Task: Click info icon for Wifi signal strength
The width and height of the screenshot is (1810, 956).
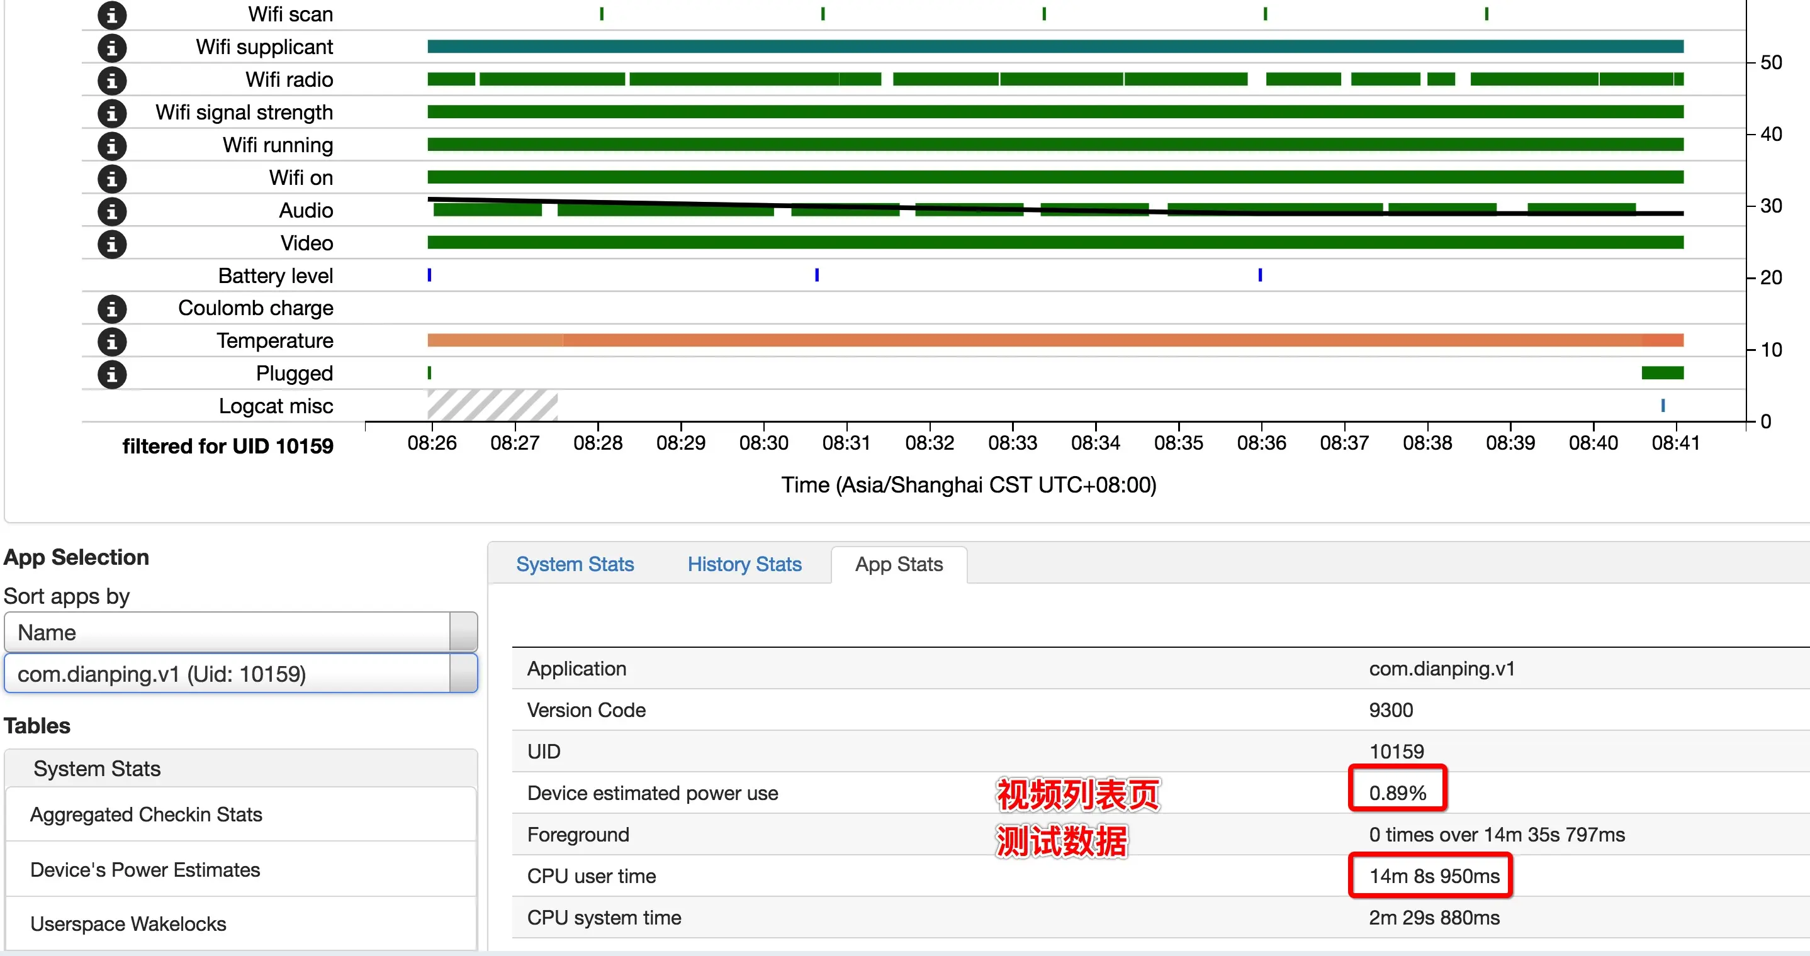Action: pyautogui.click(x=112, y=113)
